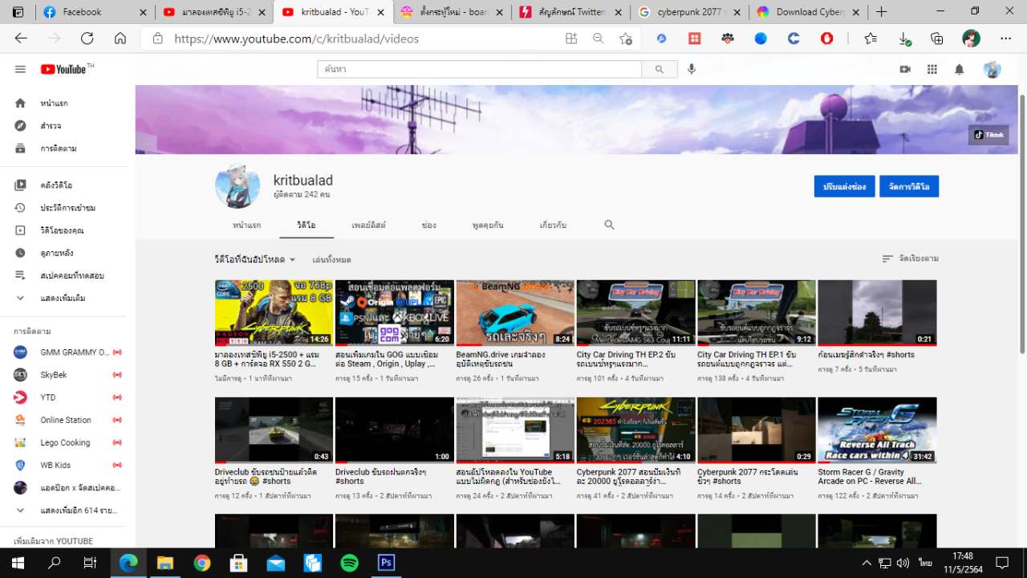Click the search magnifier button
The width and height of the screenshot is (1027, 578).
(660, 70)
